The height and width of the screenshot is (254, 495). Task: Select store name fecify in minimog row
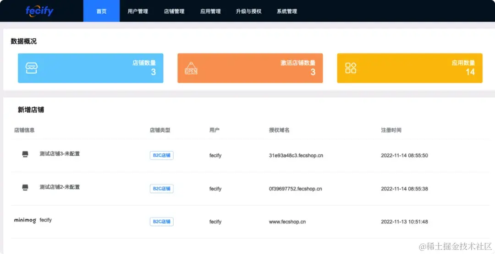[45, 220]
